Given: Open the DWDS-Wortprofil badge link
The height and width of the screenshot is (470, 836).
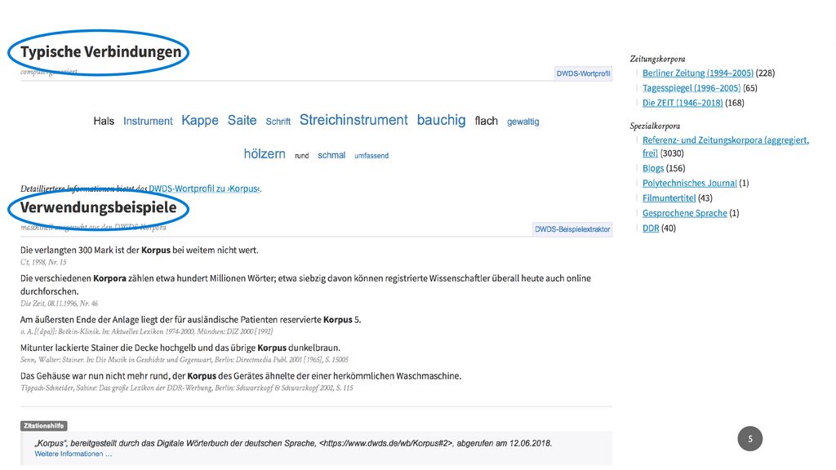Looking at the screenshot, I should click(x=583, y=73).
